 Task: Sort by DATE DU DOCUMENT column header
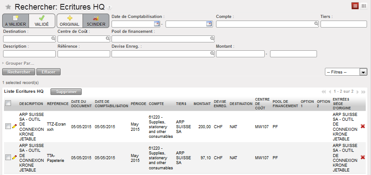pyautogui.click(x=81, y=104)
